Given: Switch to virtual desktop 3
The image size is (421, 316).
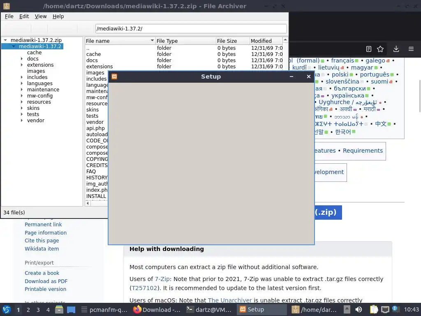Looking at the screenshot, I should point(38,310).
